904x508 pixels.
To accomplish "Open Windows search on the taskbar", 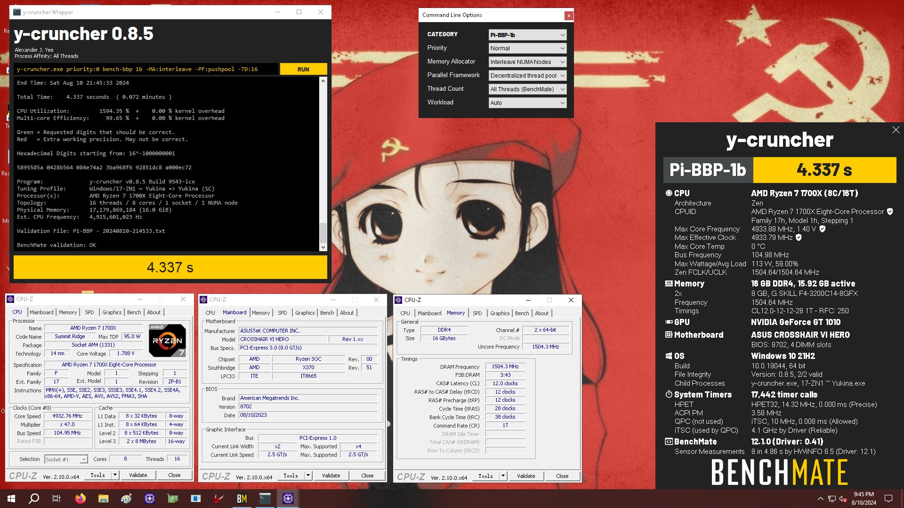I will click(34, 499).
